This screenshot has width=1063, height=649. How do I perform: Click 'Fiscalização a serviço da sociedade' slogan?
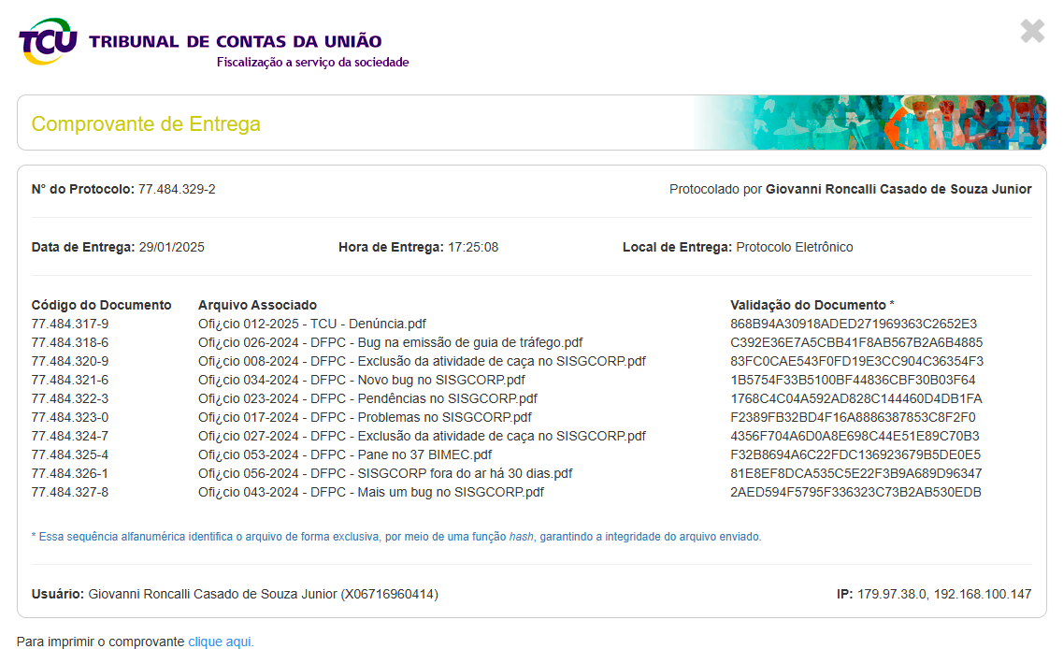(312, 63)
